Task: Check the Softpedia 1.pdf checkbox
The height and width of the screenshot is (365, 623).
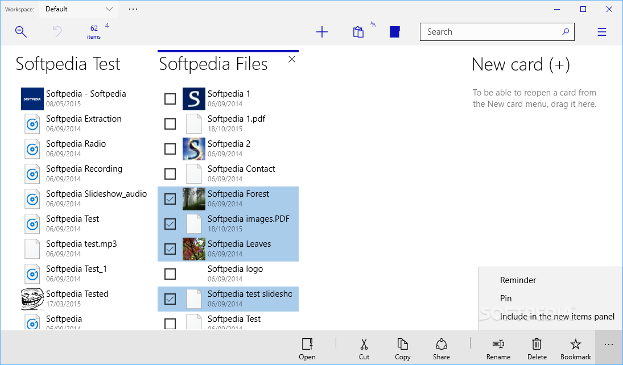Action: [170, 123]
